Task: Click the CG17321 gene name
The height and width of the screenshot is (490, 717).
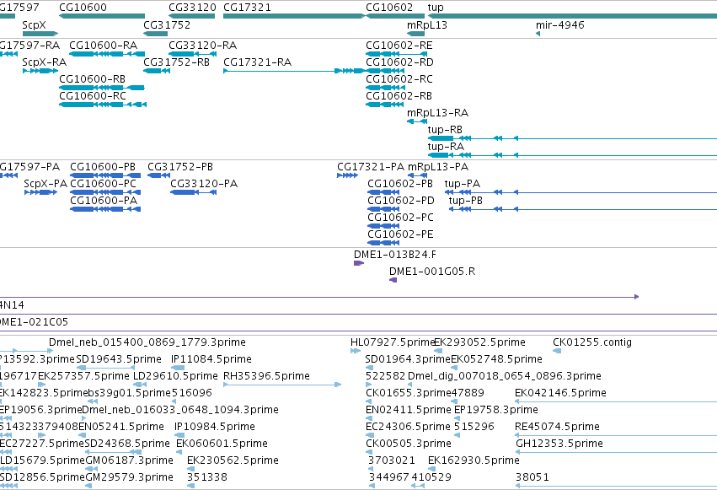Action: pos(248,8)
